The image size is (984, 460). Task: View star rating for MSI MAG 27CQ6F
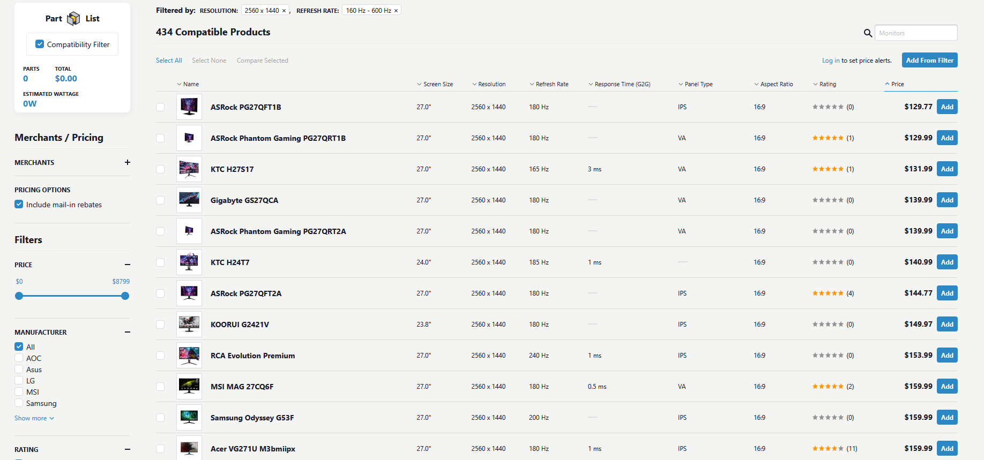[x=828, y=387]
